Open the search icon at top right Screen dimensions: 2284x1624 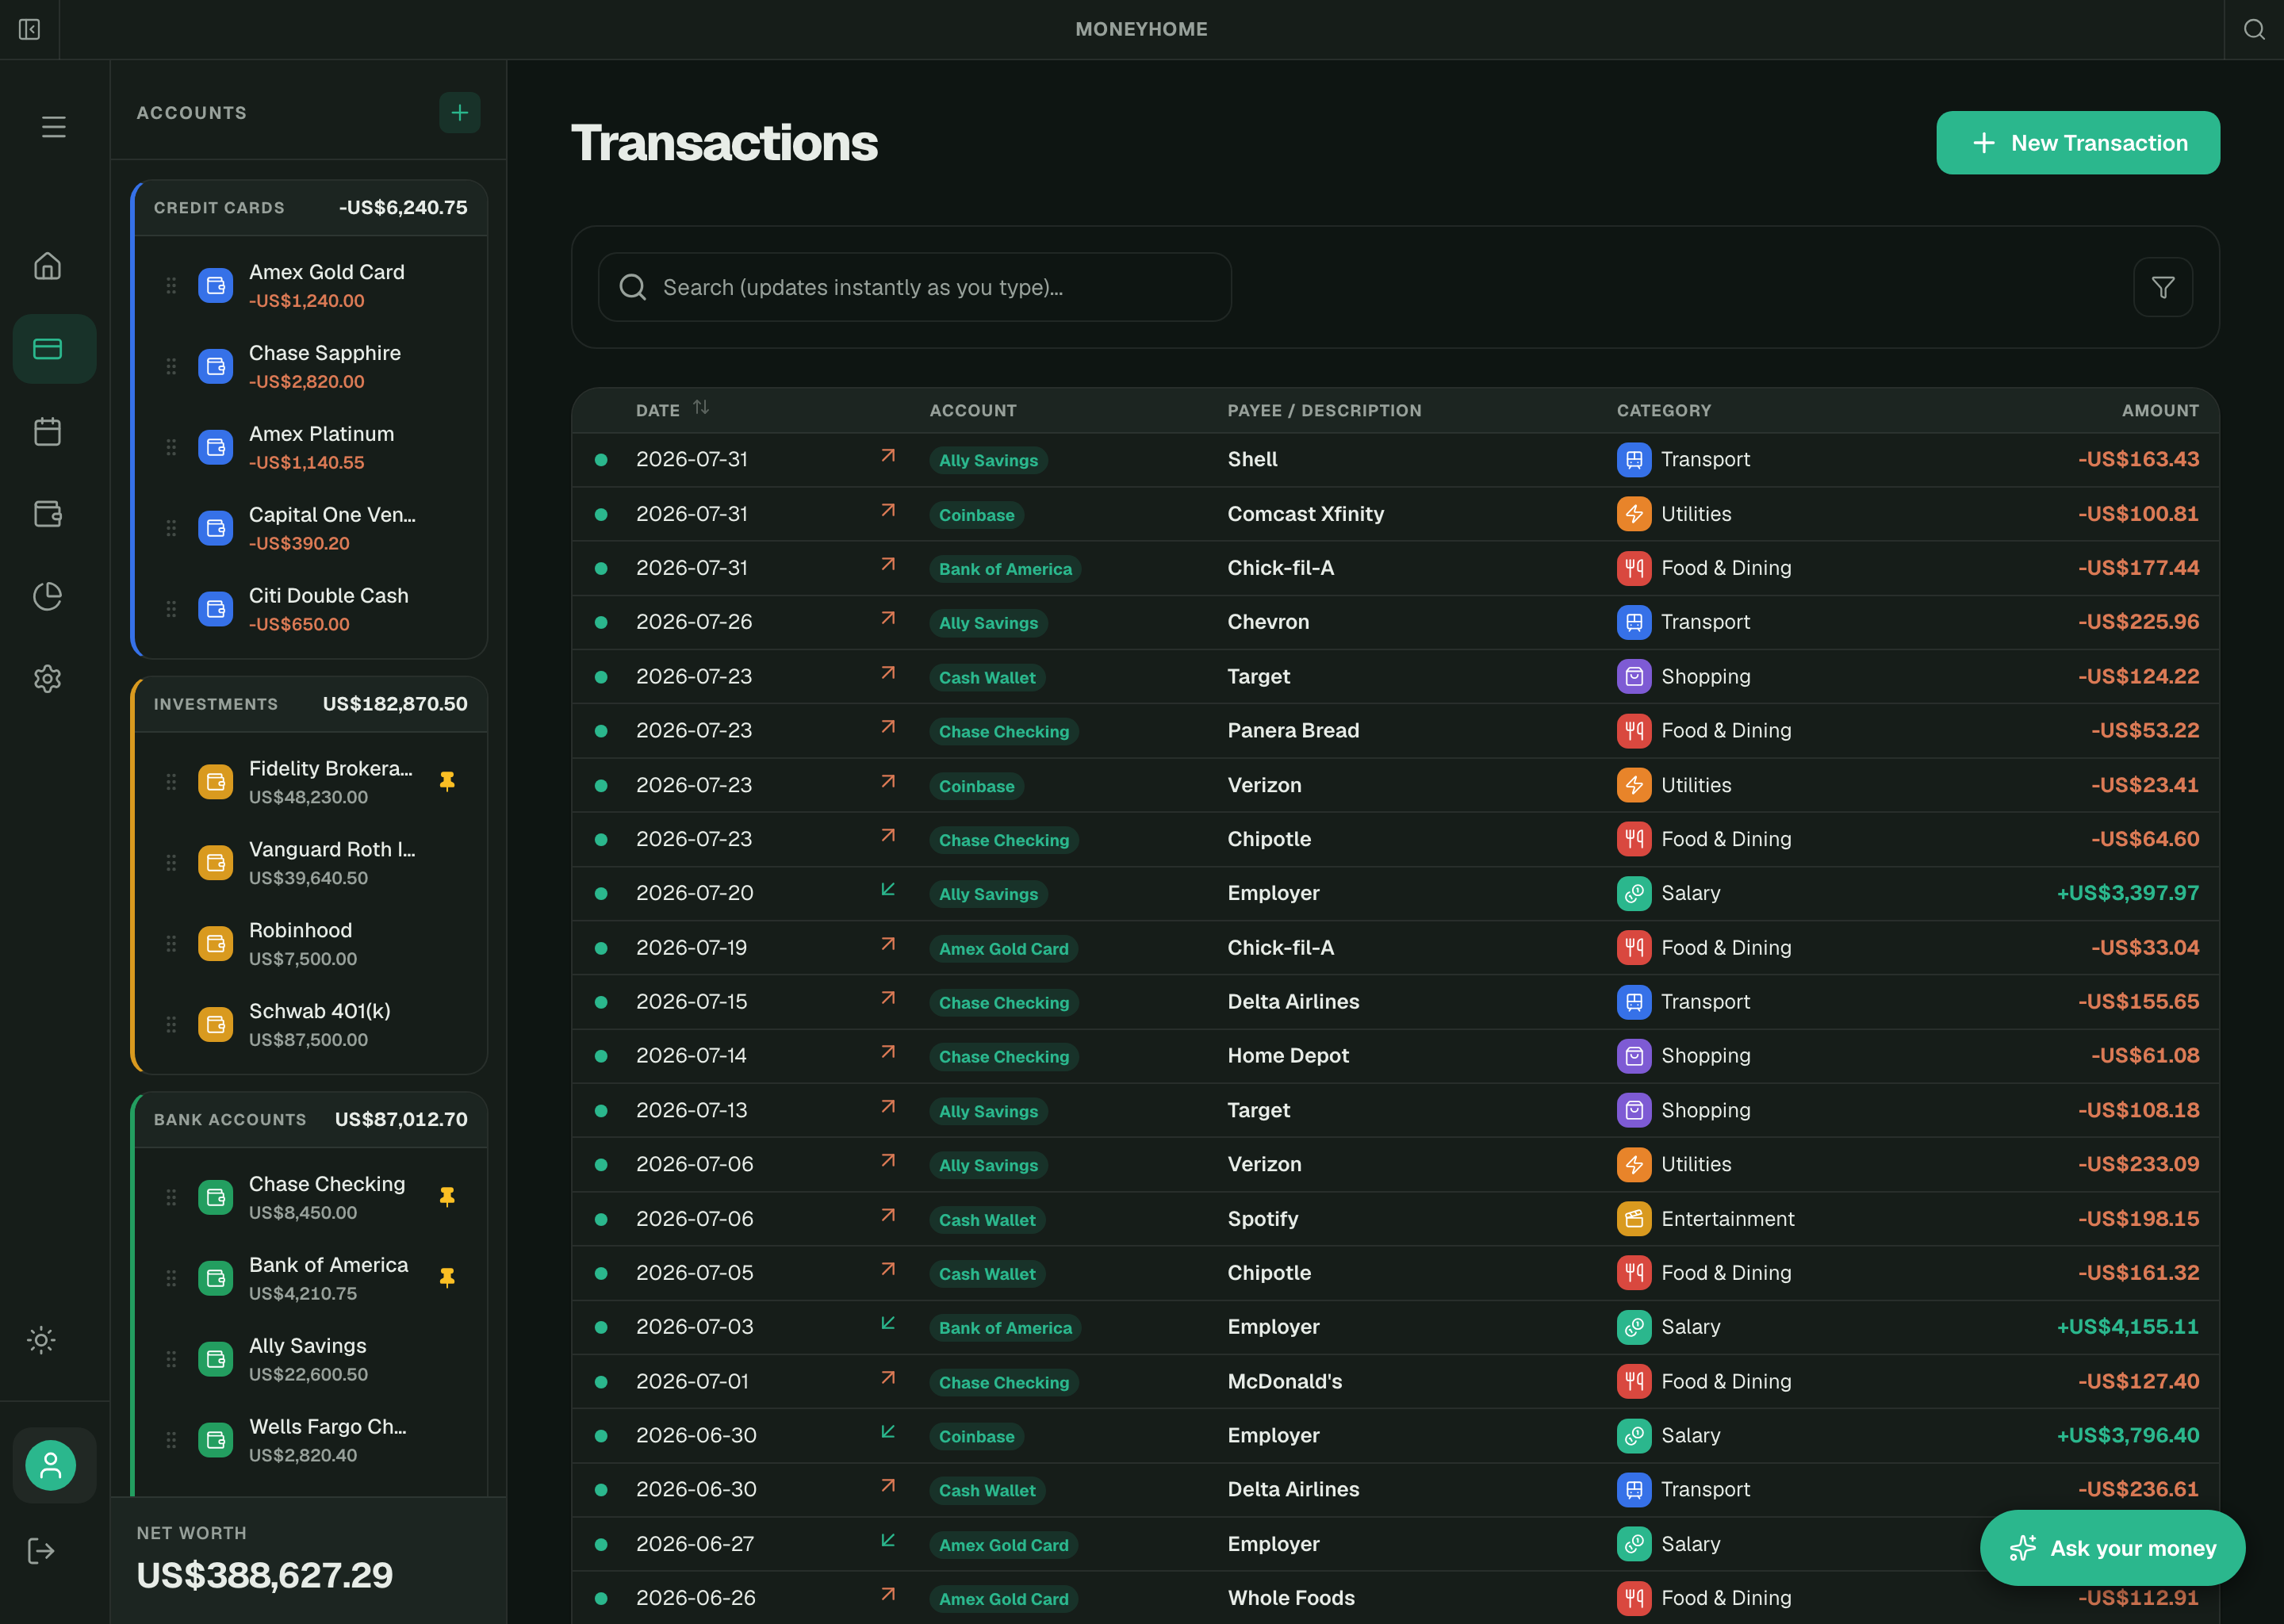click(x=2254, y=29)
